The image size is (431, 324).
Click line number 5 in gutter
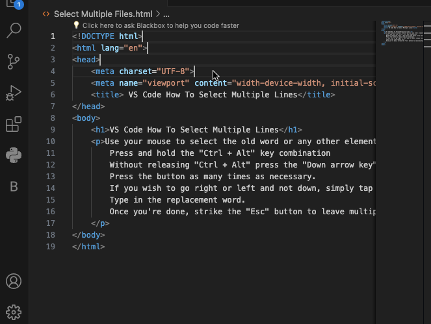[x=53, y=83]
